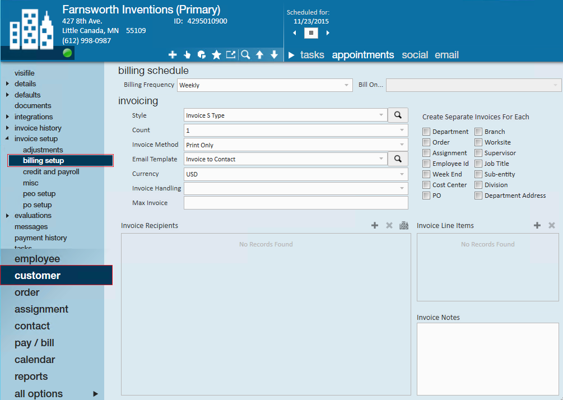Switch to the appointments tab

click(362, 55)
